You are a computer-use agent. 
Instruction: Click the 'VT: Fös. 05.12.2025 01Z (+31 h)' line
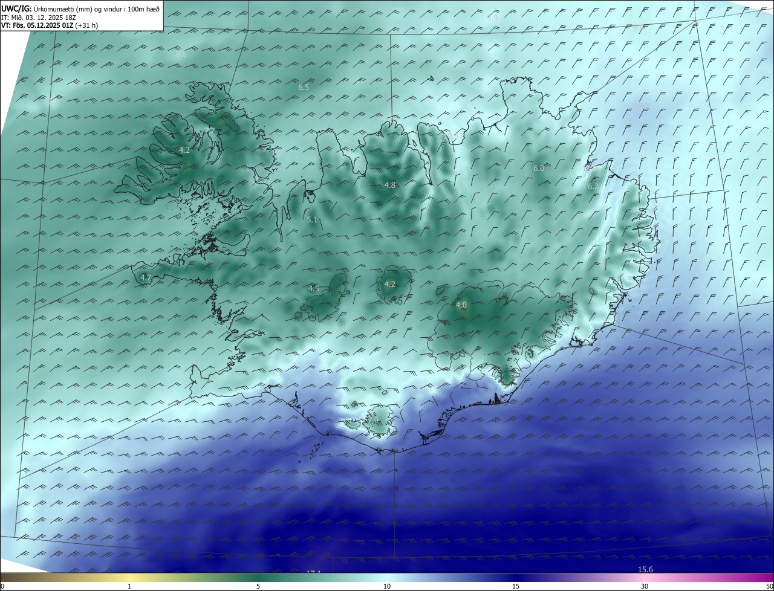(50, 25)
